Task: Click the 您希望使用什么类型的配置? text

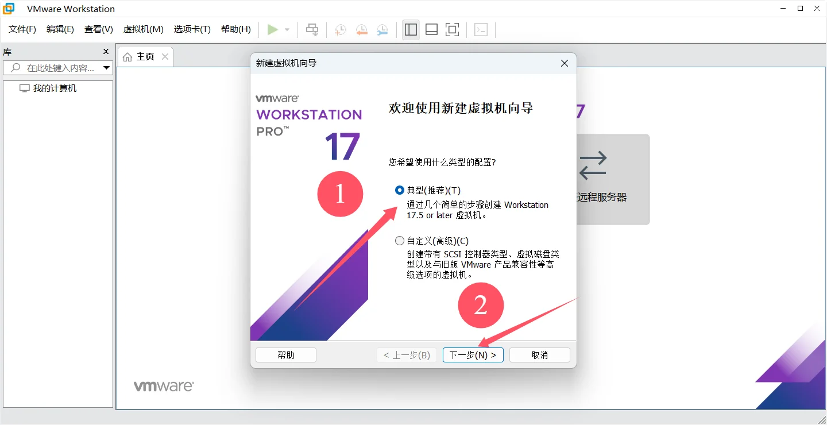Action: click(x=442, y=163)
